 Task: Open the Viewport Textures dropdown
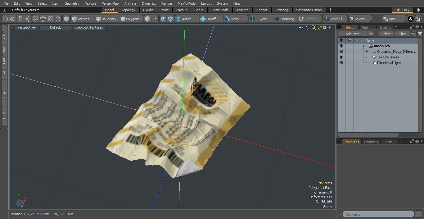click(89, 27)
